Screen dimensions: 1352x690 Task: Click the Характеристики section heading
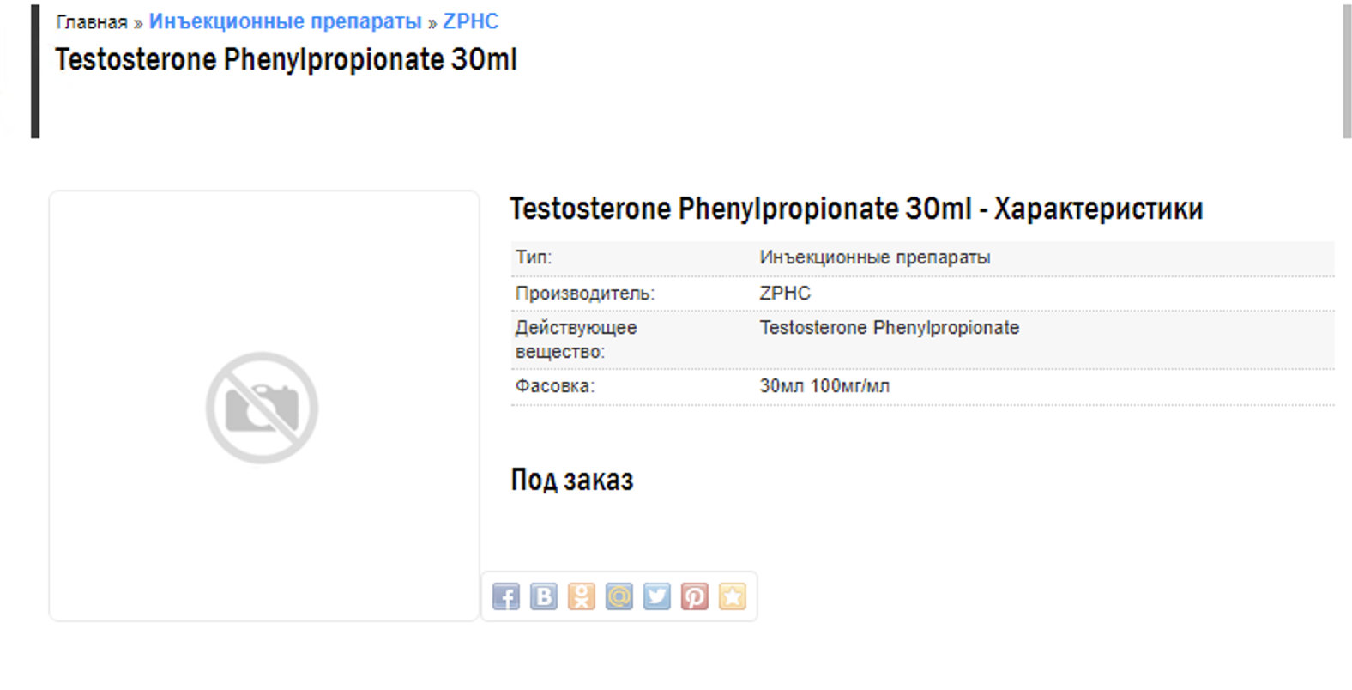(856, 209)
